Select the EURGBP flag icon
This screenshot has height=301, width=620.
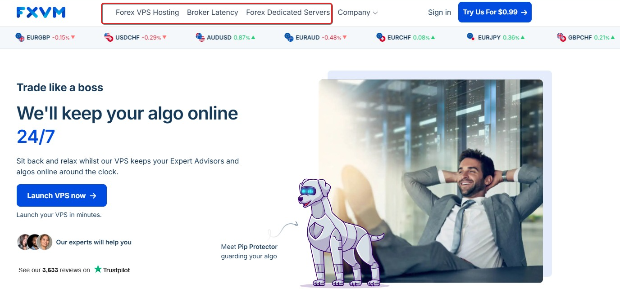pos(20,37)
